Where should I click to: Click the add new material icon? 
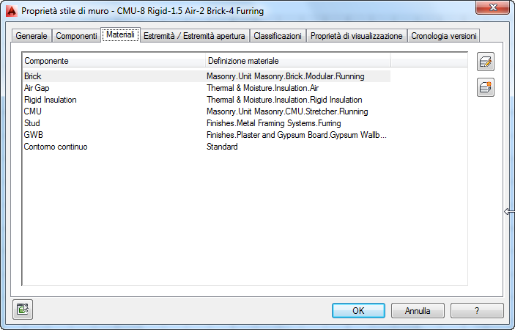click(485, 87)
